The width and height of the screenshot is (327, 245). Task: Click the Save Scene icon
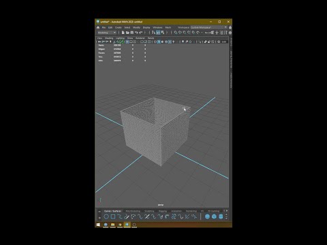pyautogui.click(x=131, y=33)
